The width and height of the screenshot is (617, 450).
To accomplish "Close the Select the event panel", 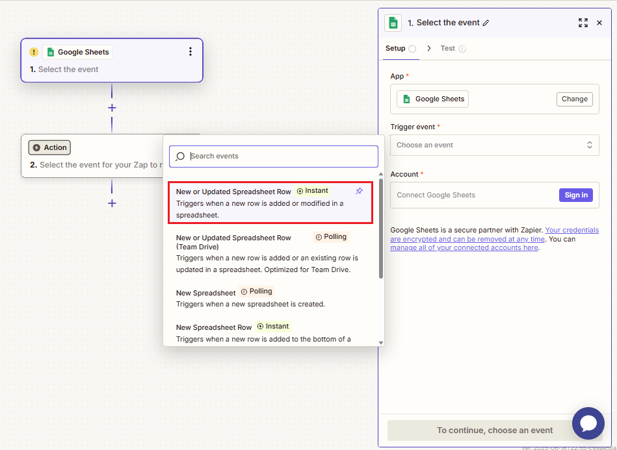I will 599,23.
